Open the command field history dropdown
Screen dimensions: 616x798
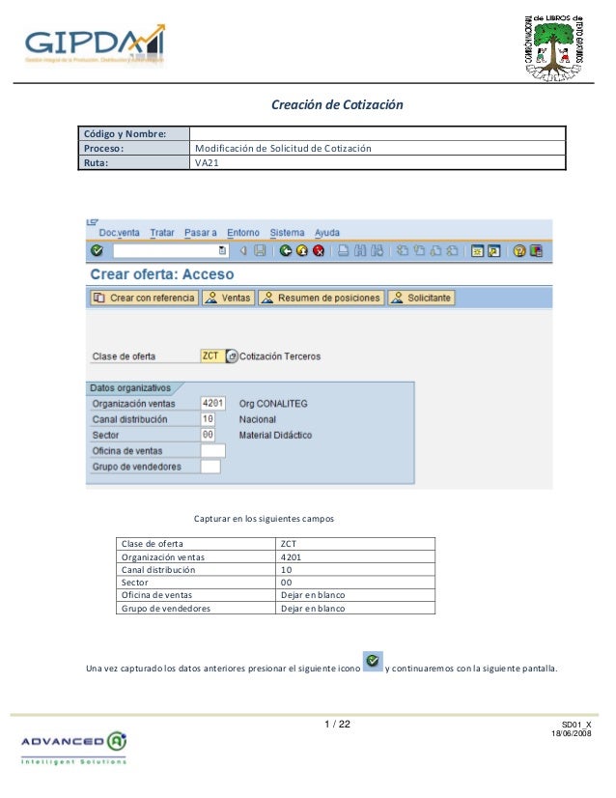[222, 250]
